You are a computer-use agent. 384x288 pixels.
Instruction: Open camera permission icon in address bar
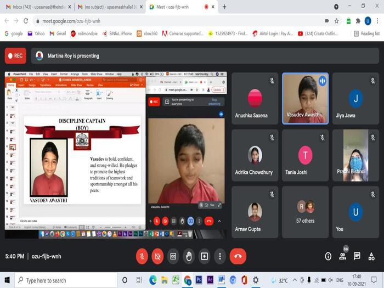click(x=327, y=21)
